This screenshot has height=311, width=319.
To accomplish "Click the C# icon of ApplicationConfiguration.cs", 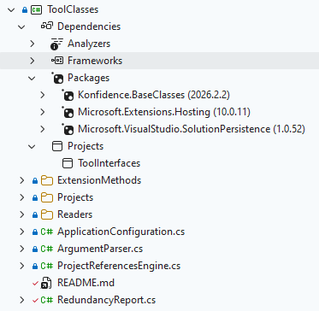I will click(46, 232).
